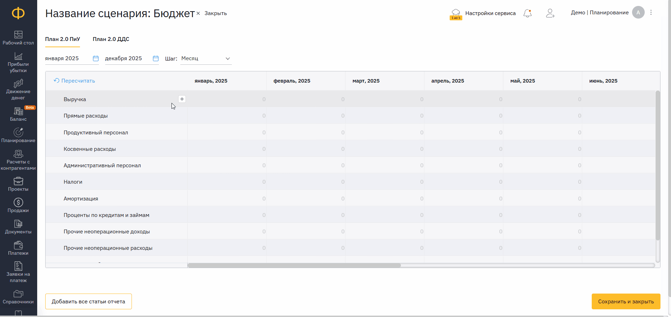Open the start date calendar picker

95,58
